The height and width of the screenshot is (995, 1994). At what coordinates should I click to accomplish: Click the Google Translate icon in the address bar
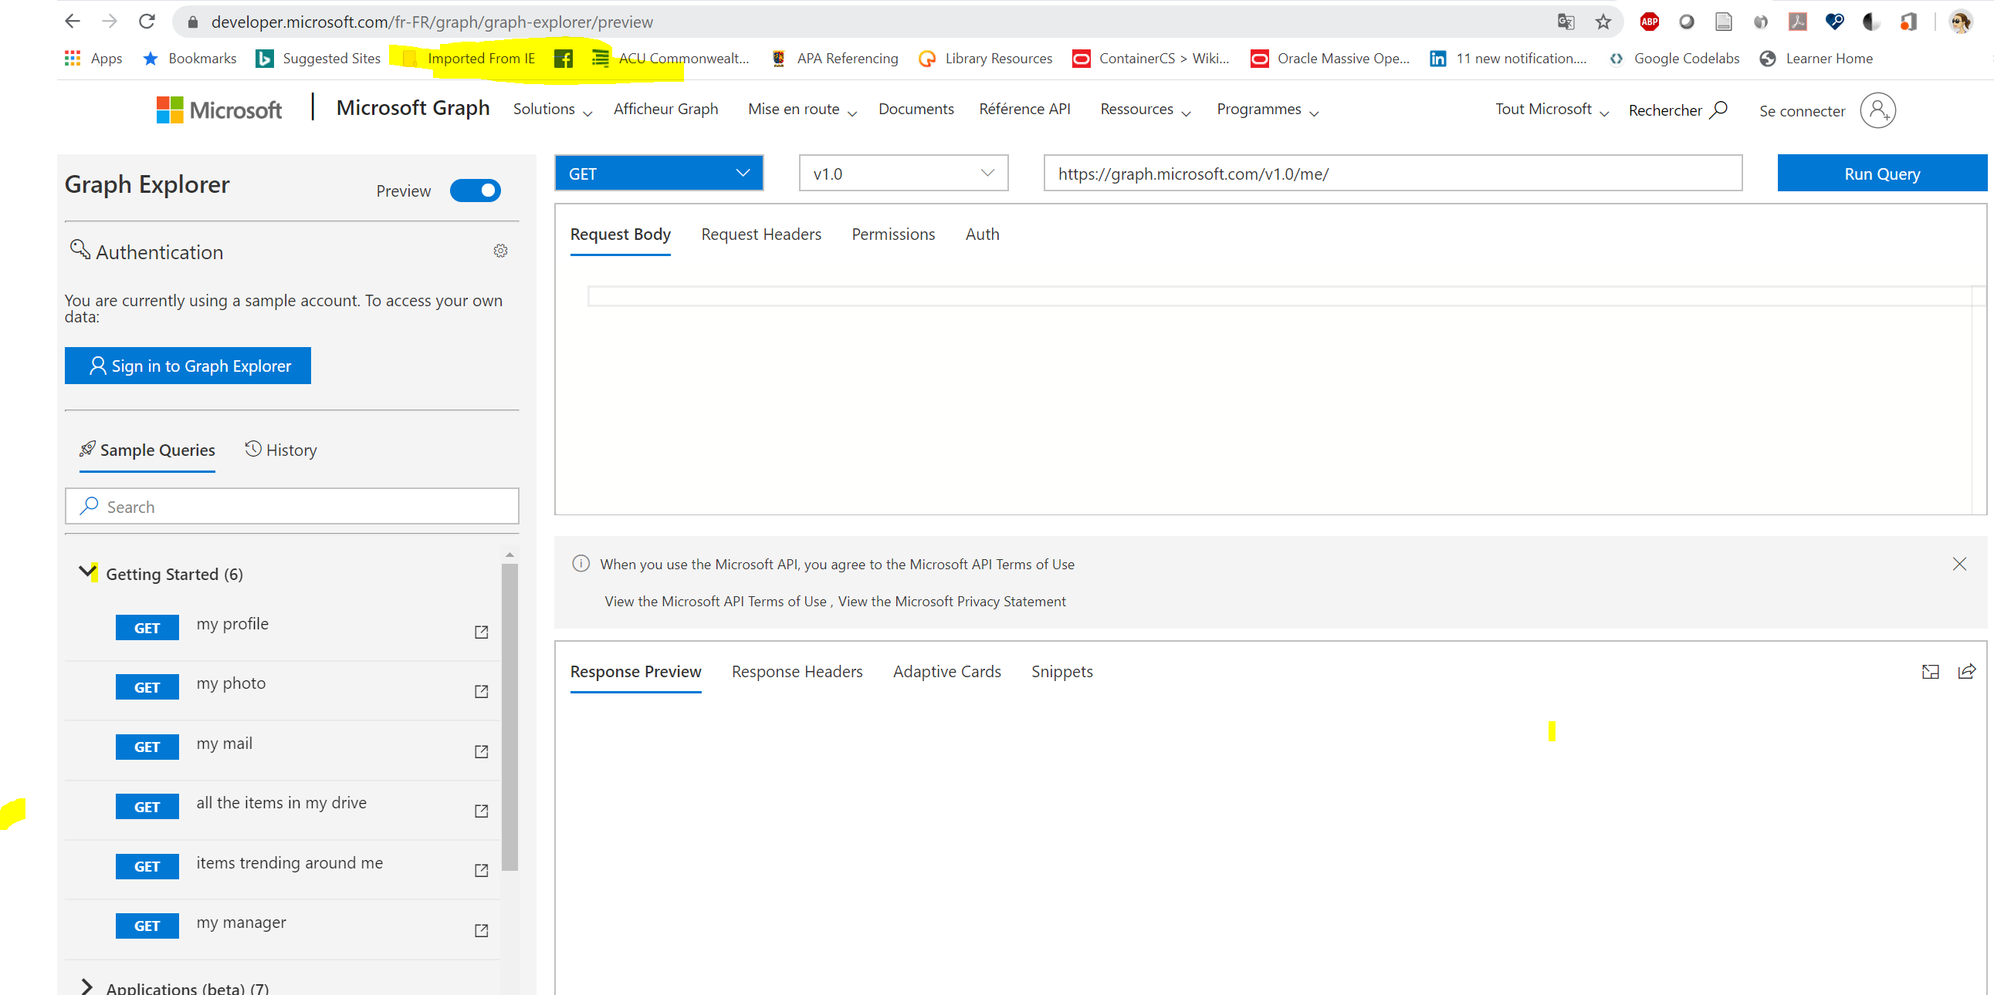(1565, 21)
